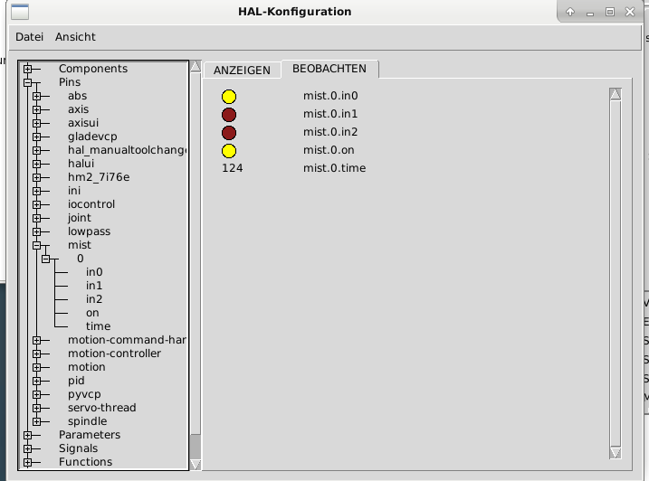Screen dimensions: 649x481
Task: Expand the pid pins node
Action: [x=36, y=381]
